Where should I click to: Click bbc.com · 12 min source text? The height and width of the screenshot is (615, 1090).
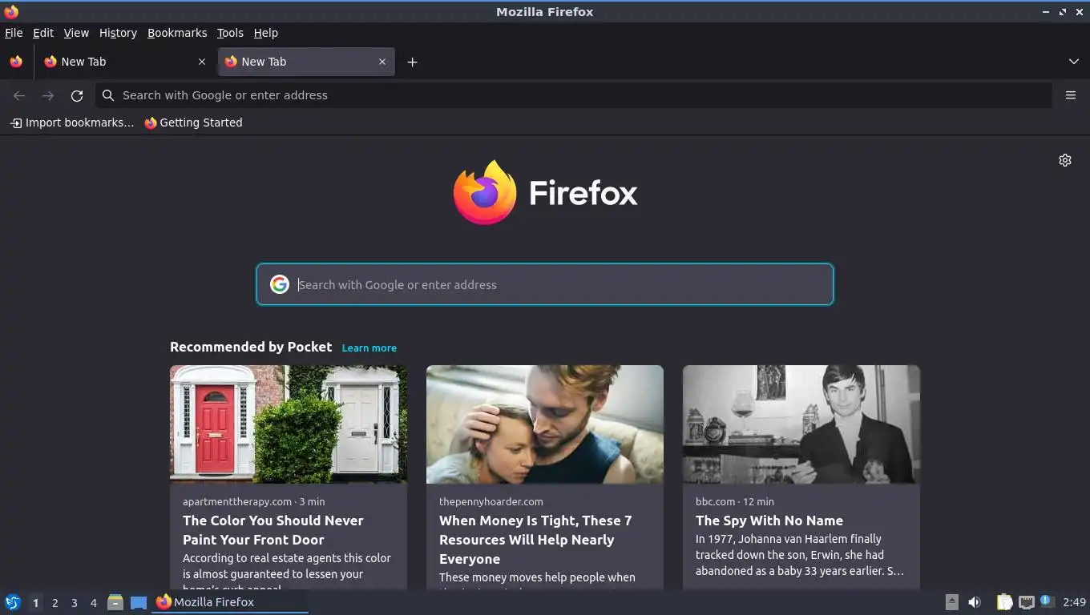click(735, 501)
